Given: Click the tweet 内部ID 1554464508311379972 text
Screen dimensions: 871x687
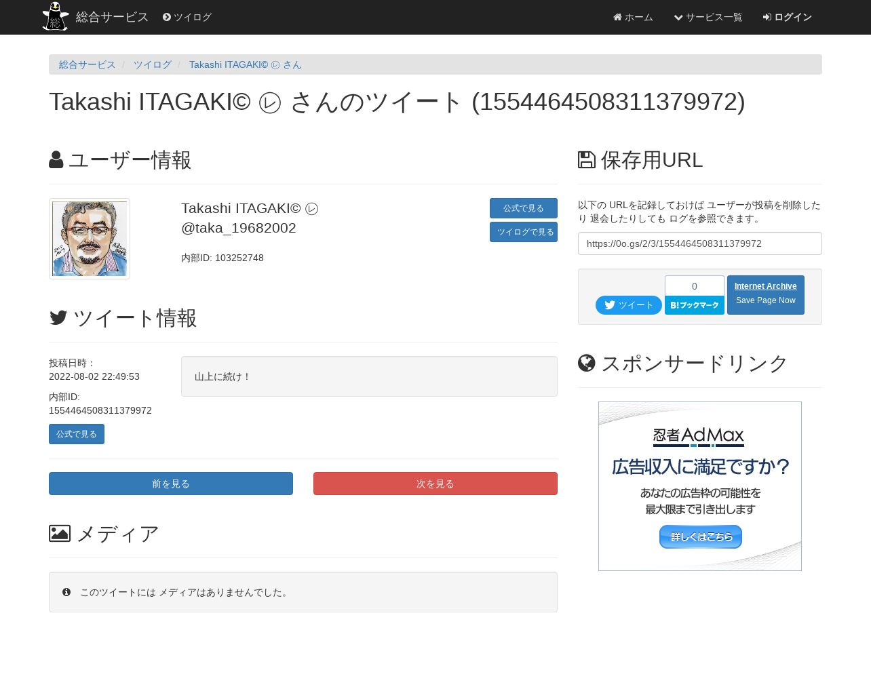Looking at the screenshot, I should pyautogui.click(x=100, y=410).
